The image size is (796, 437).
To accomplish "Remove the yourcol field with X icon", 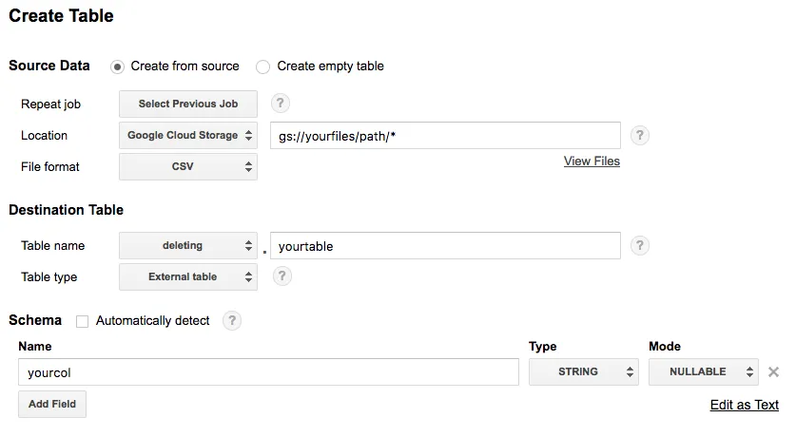I will click(773, 372).
